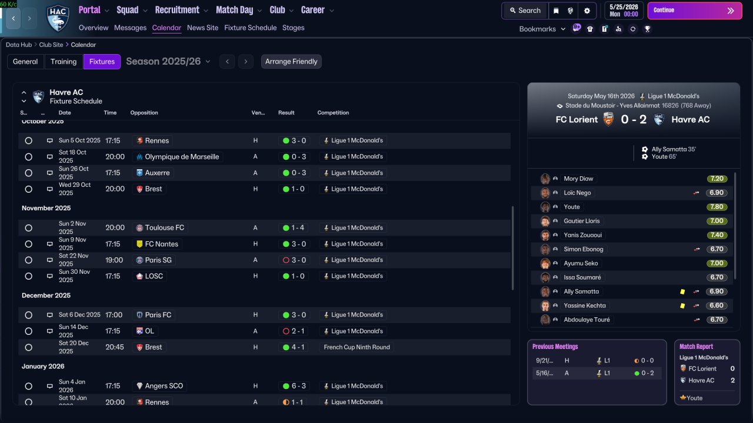The width and height of the screenshot is (753, 423).
Task: Click the Havre AC club badge logo
Action: click(58, 17)
